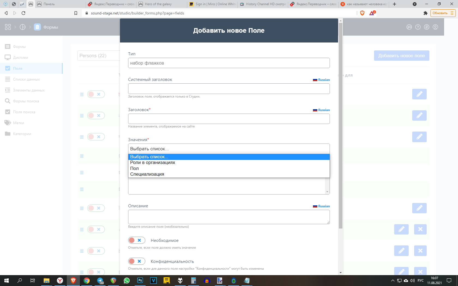Open the Тип набор флажков selector
The image size is (458, 286).
(229, 63)
